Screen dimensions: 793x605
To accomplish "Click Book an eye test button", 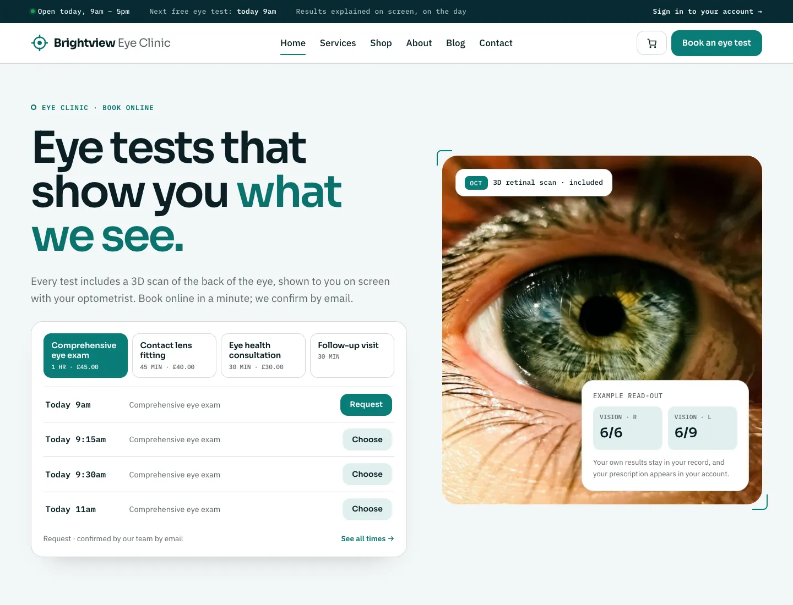I will 716,43.
